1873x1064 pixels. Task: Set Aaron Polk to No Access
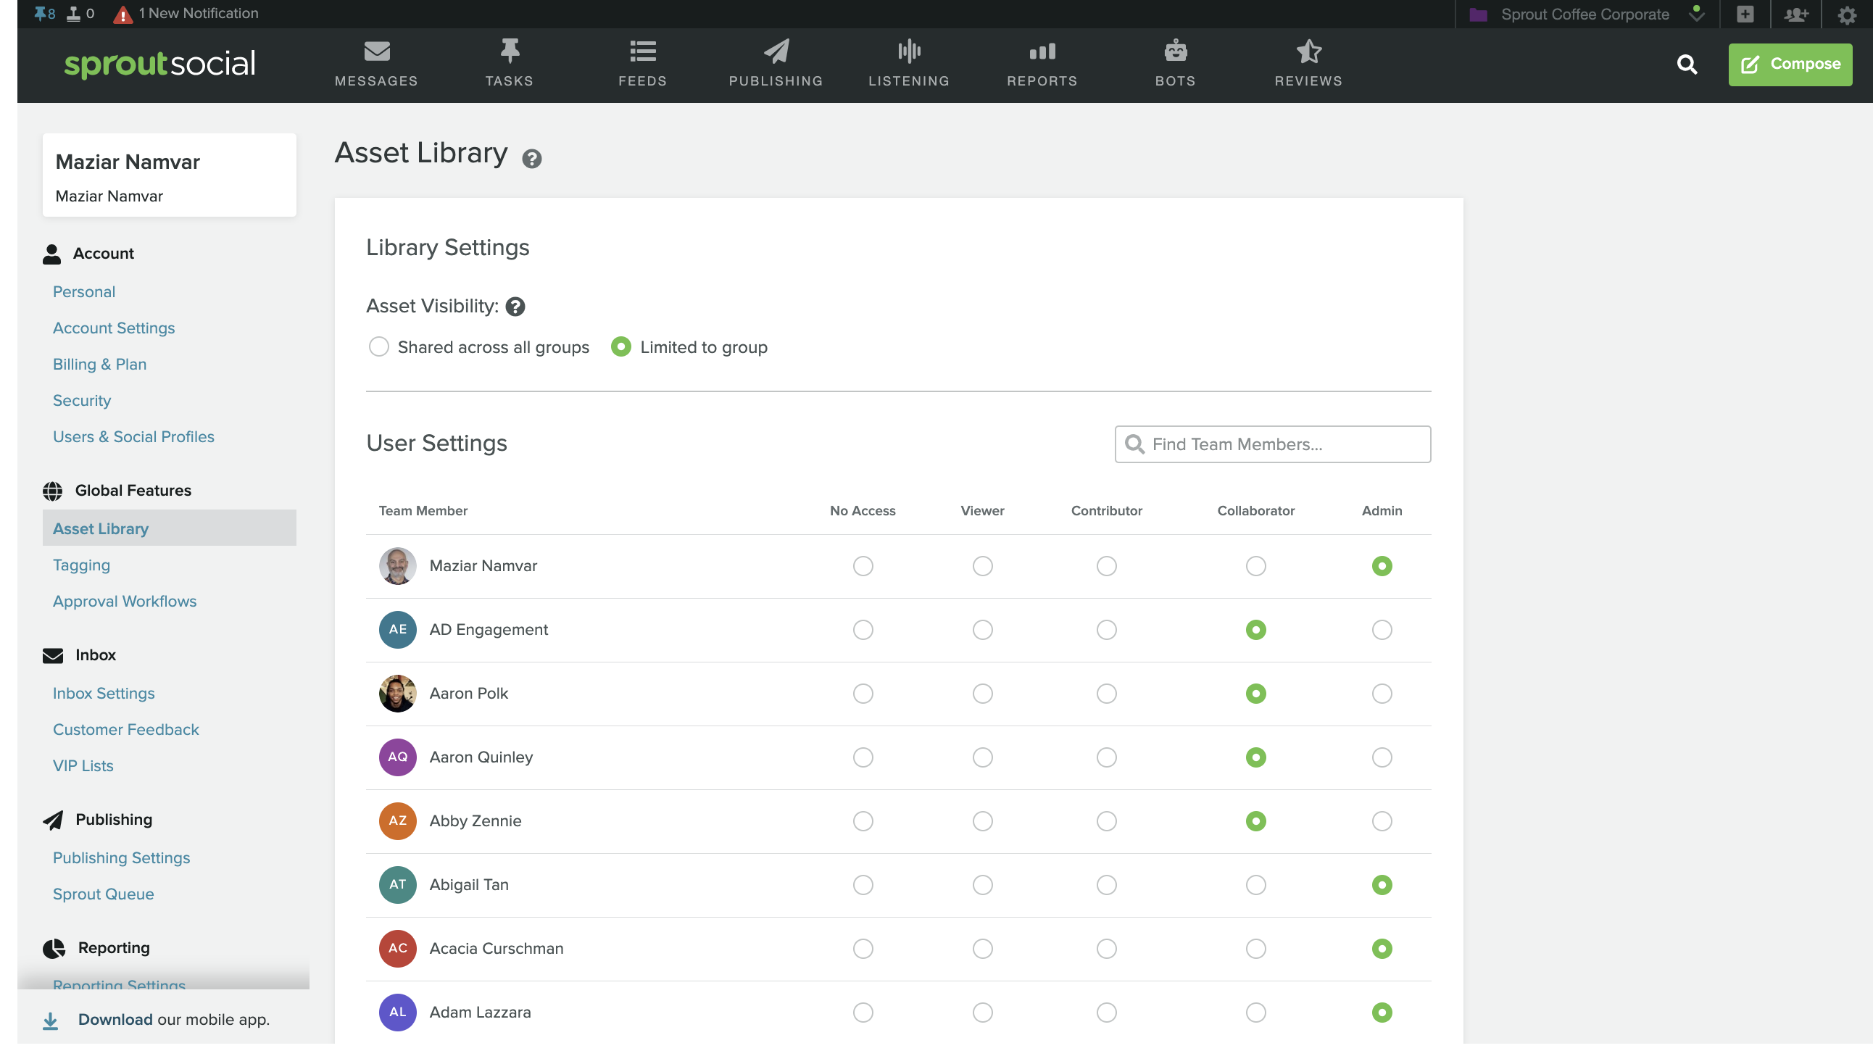[x=863, y=694]
